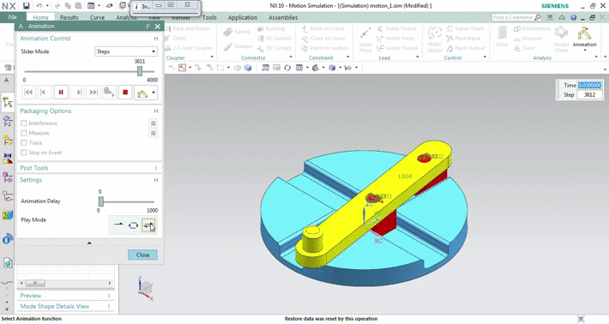The width and height of the screenshot is (609, 324).
Task: Expand the Control group dropdown arrow
Action: pyautogui.click(x=485, y=57)
